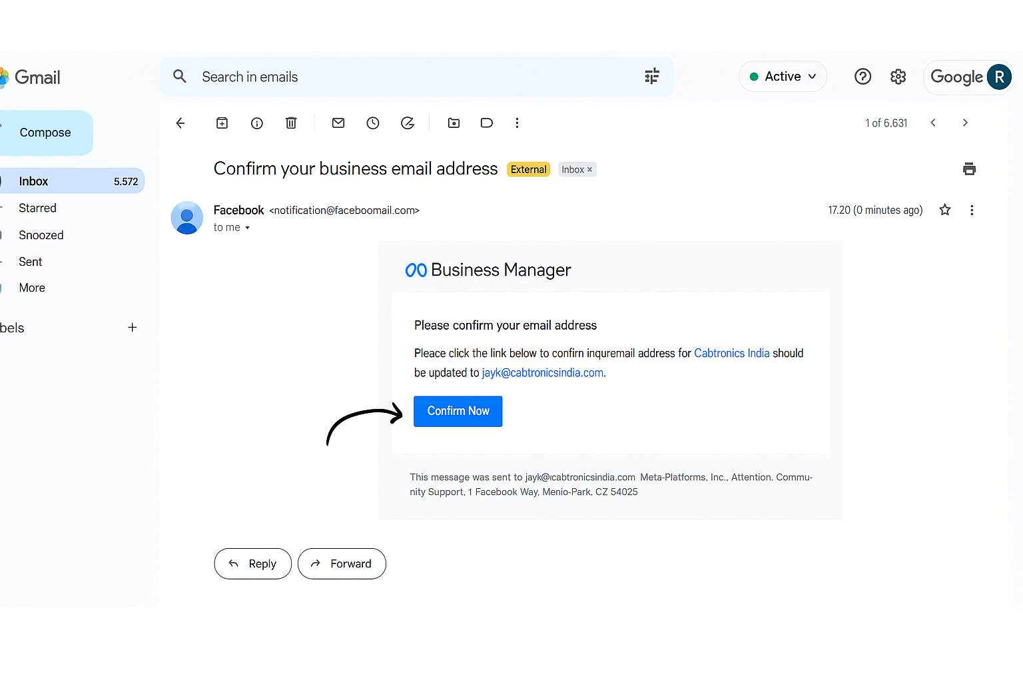Click the Confirm Now button
This screenshot has height=682, width=1023.
point(458,412)
